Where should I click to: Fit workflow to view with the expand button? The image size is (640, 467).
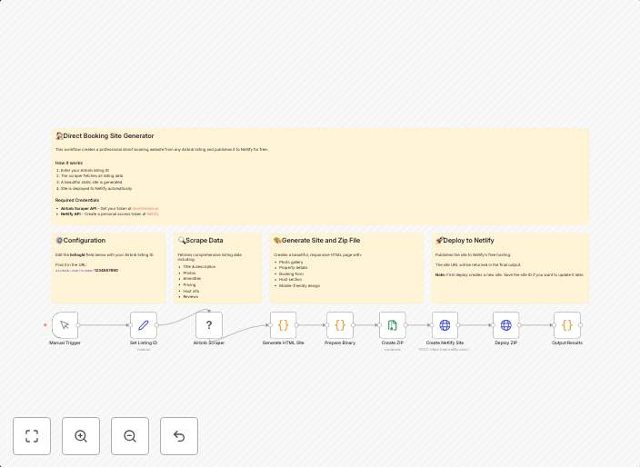point(32,436)
